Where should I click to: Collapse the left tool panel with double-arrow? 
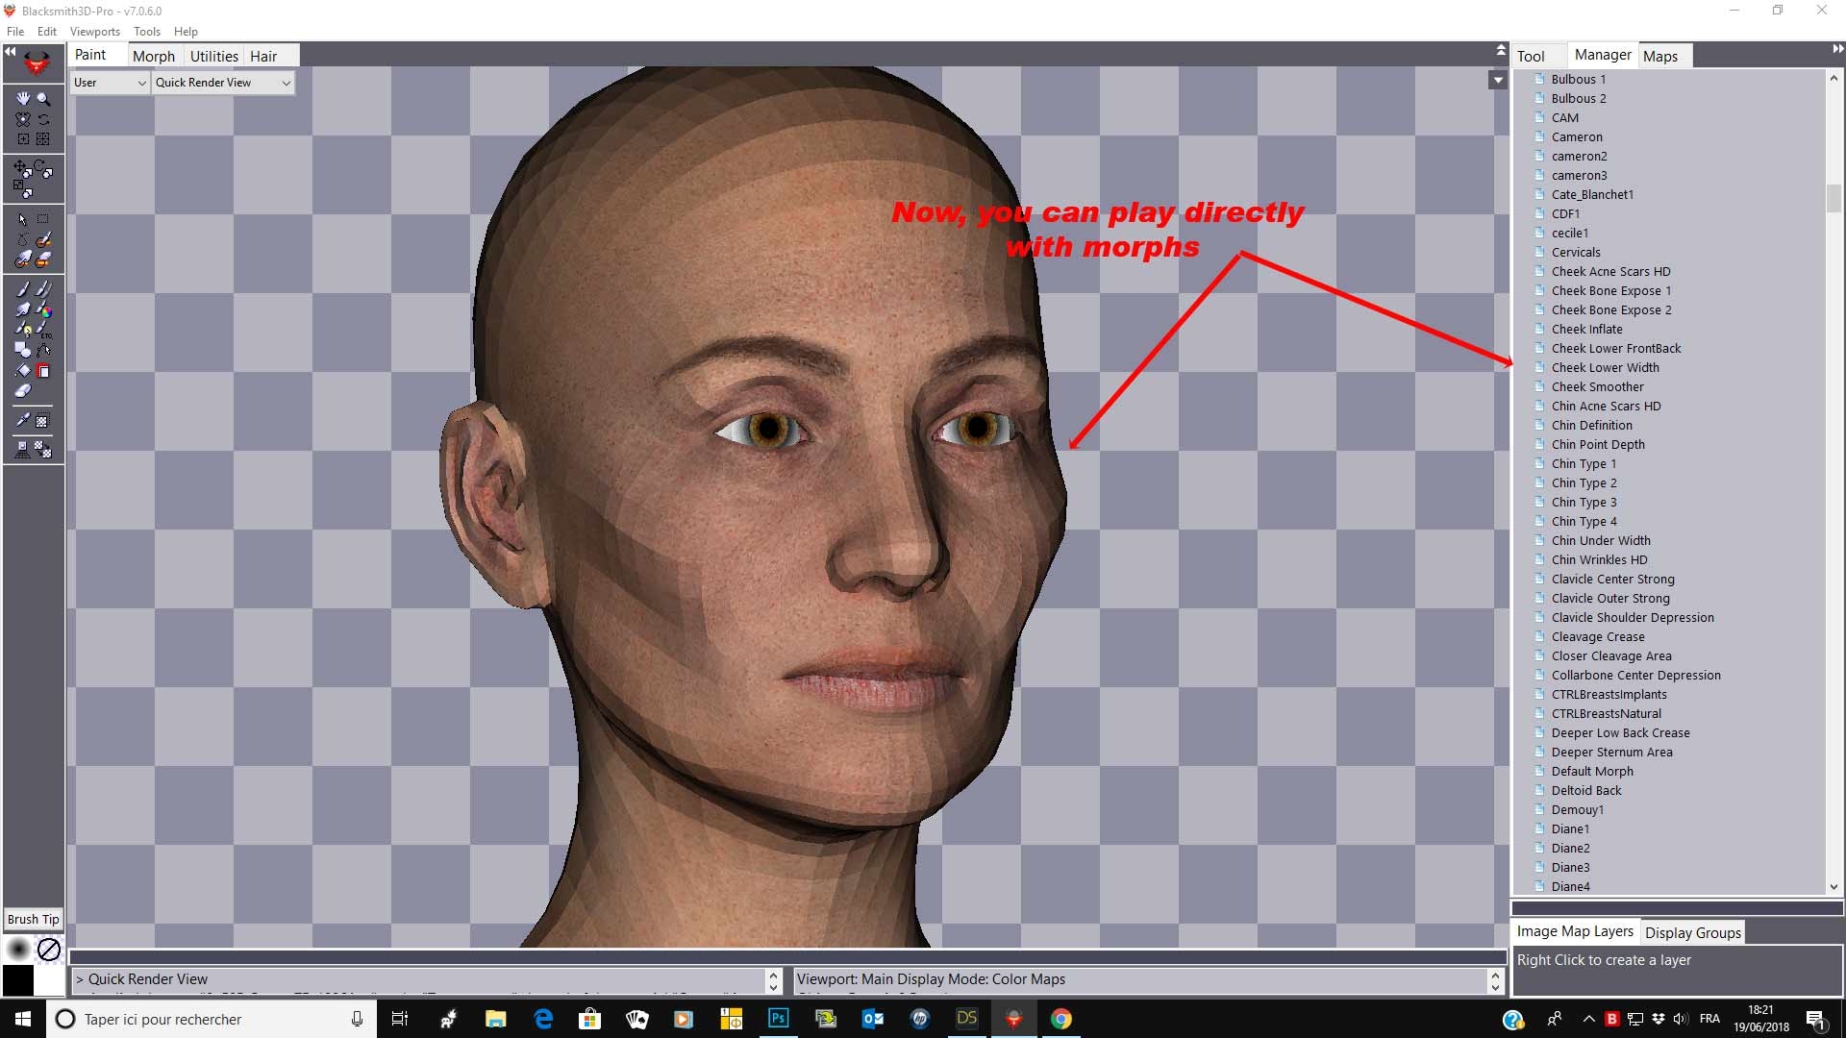[10, 52]
